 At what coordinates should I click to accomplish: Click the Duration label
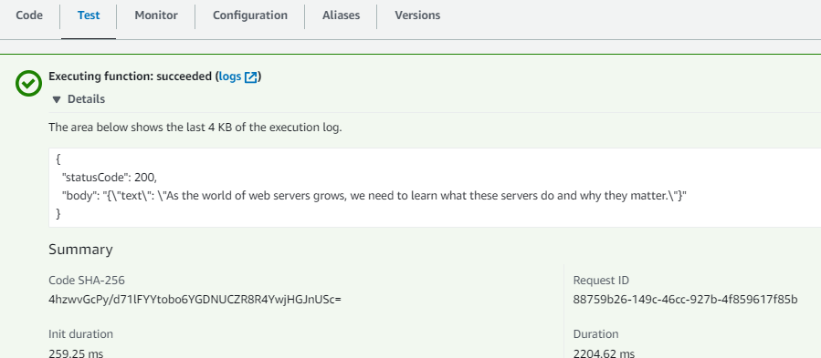pyautogui.click(x=595, y=334)
